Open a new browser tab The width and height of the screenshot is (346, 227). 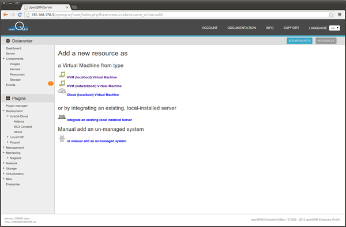tap(74, 7)
